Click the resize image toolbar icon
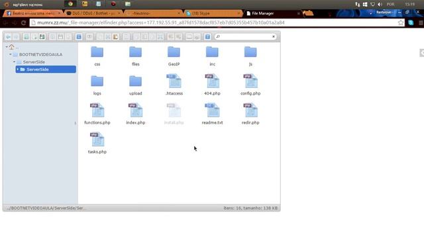 [x=160, y=37]
